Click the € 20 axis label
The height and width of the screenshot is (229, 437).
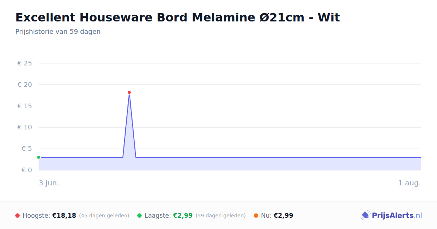25,85
